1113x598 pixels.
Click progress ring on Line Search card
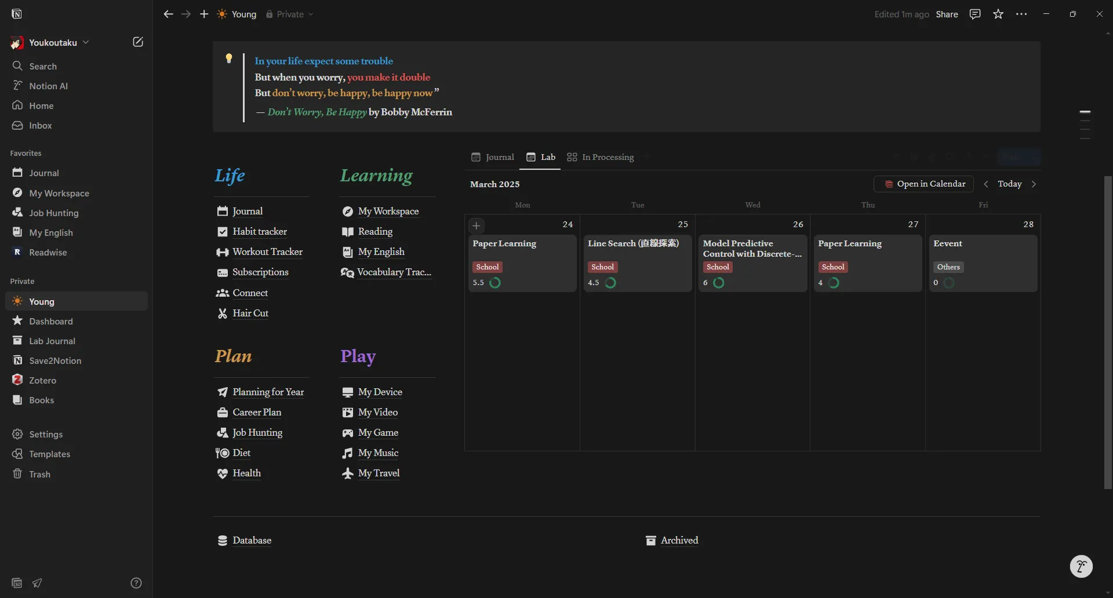[x=610, y=283]
